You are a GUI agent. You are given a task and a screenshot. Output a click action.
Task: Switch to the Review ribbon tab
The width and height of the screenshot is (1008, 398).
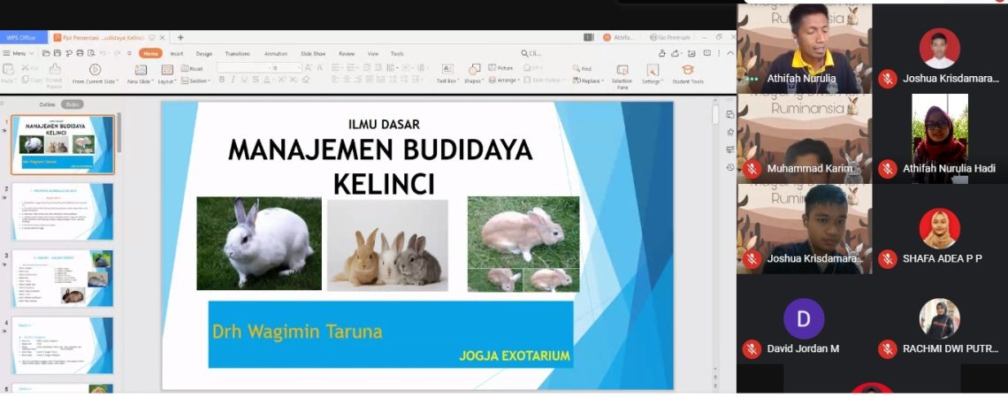point(347,54)
